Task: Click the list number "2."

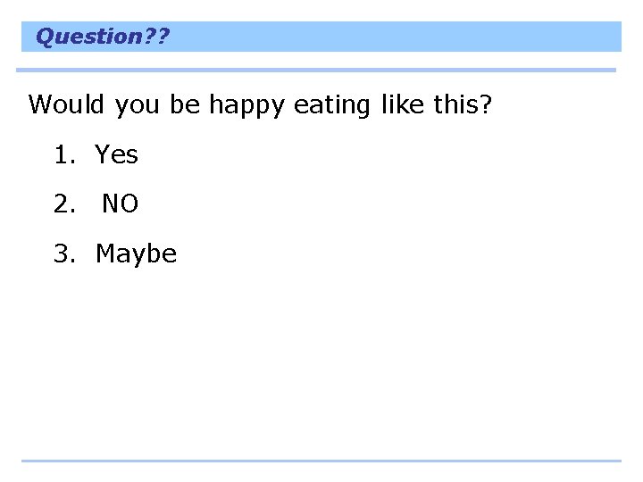Action: (65, 204)
